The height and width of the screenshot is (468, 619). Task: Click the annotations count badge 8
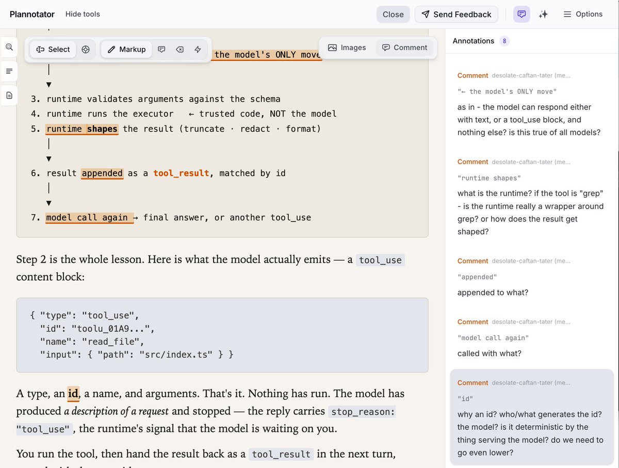click(x=504, y=41)
